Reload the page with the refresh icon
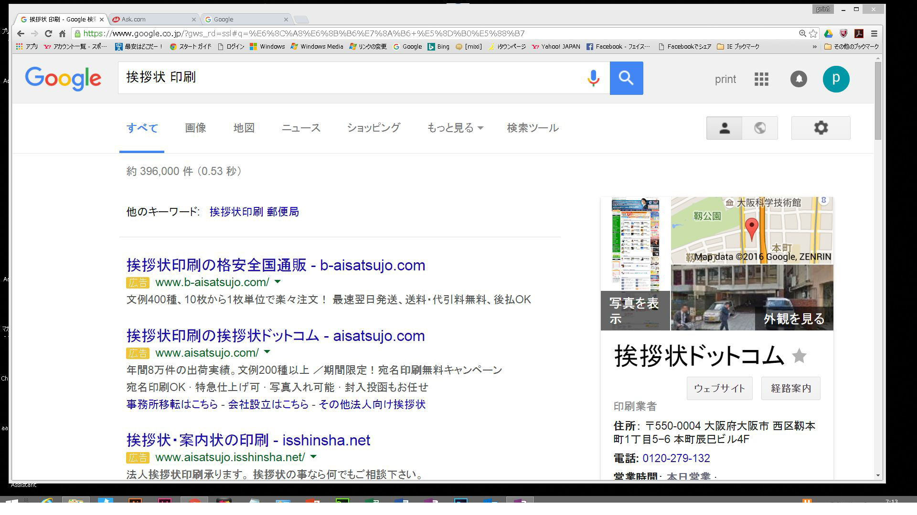 (48, 33)
